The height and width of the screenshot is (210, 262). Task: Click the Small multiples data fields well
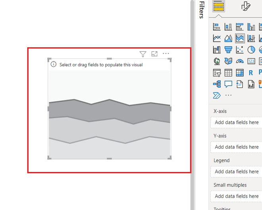click(236, 196)
